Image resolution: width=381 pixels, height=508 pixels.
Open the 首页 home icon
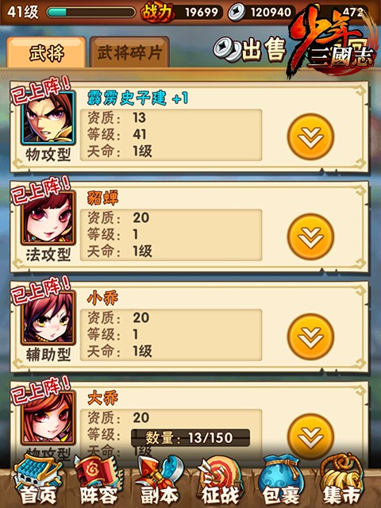(x=37, y=480)
